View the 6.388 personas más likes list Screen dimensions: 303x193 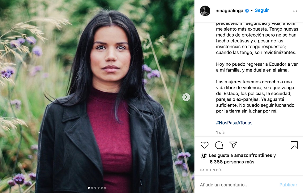[232, 162]
